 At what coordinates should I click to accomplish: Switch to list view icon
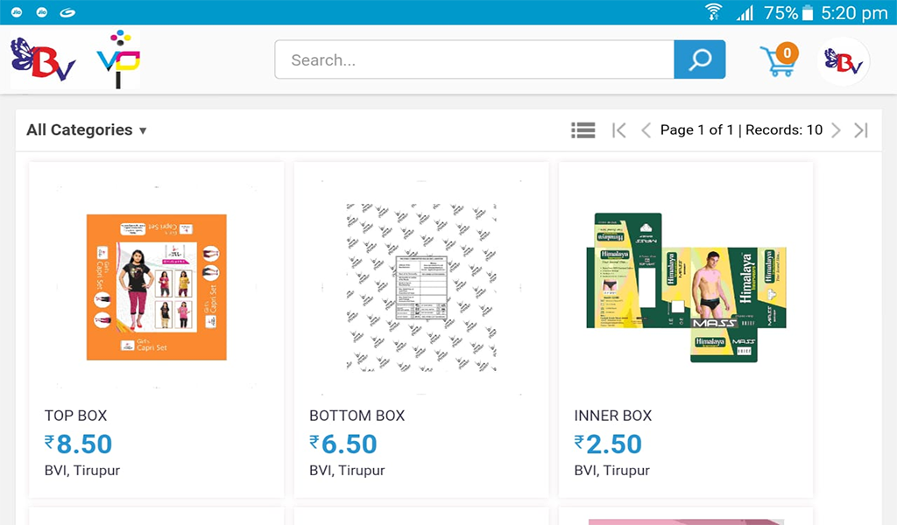click(583, 130)
